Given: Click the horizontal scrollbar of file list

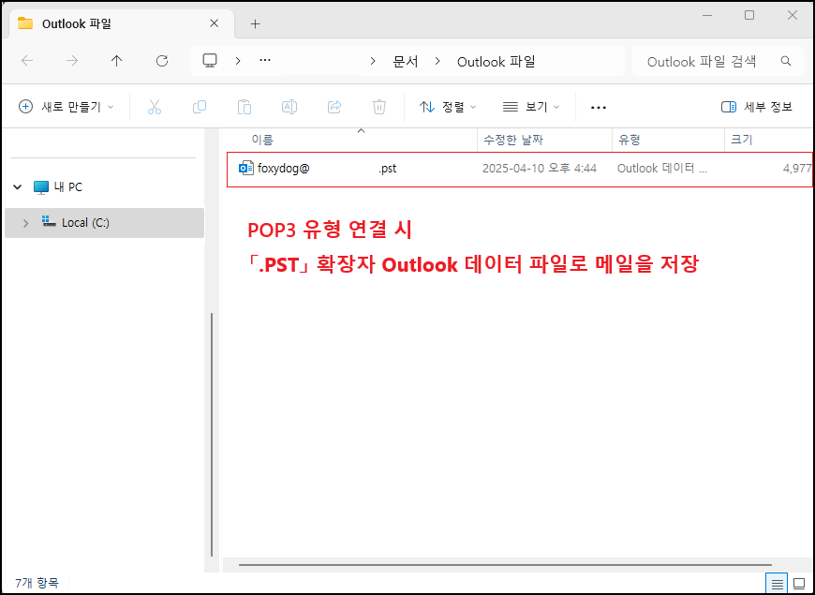Looking at the screenshot, I should pos(505,564).
